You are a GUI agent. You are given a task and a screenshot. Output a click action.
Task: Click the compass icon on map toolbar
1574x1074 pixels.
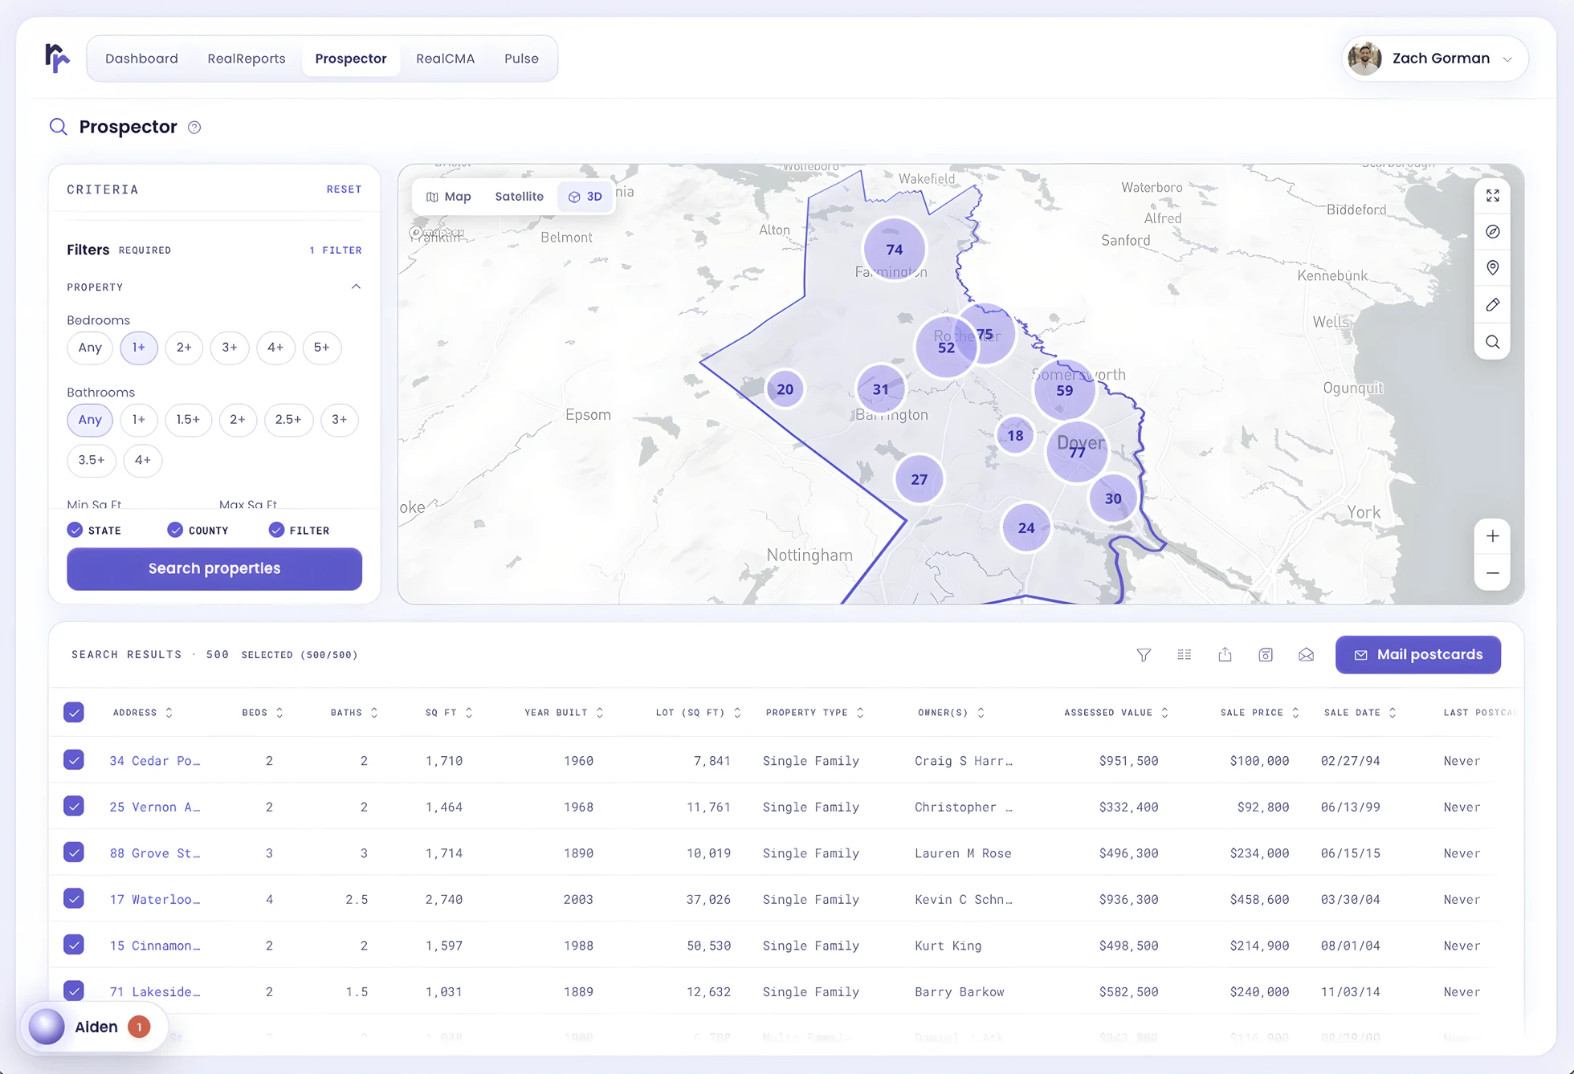click(1492, 232)
